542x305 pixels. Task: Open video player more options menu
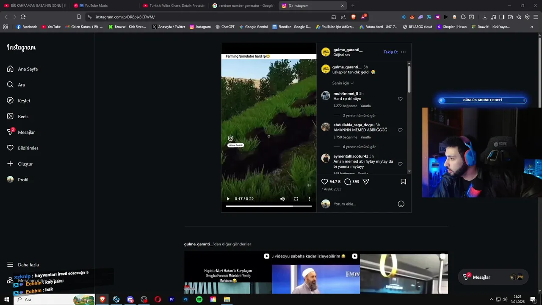coord(310,199)
